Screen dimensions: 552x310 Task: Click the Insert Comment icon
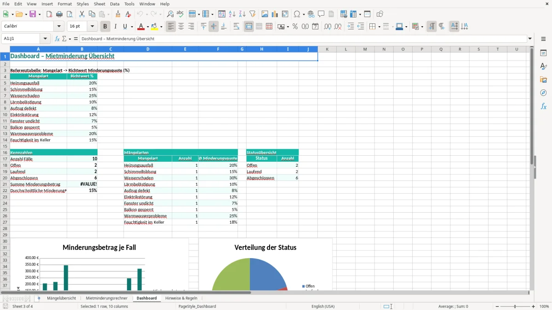click(x=322, y=14)
